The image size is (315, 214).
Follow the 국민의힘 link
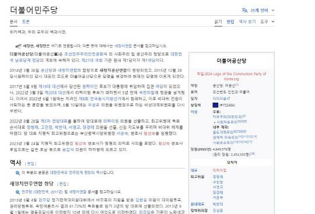coord(147,93)
